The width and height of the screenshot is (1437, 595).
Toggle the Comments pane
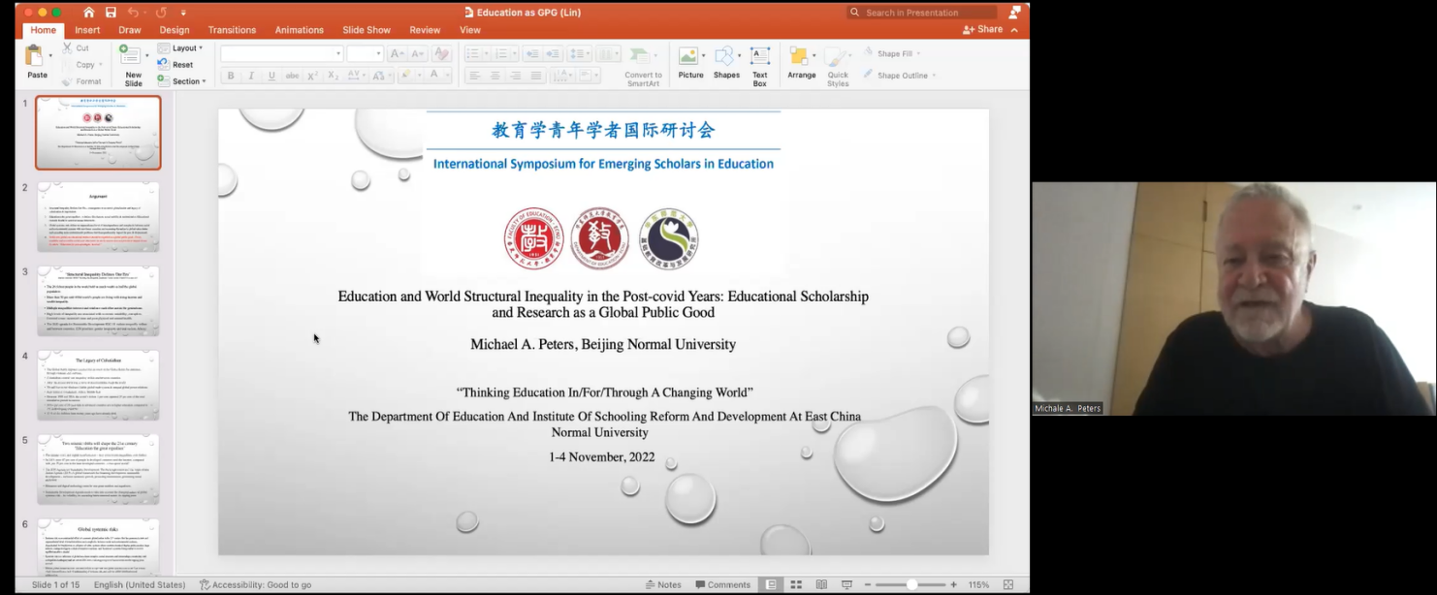[721, 584]
